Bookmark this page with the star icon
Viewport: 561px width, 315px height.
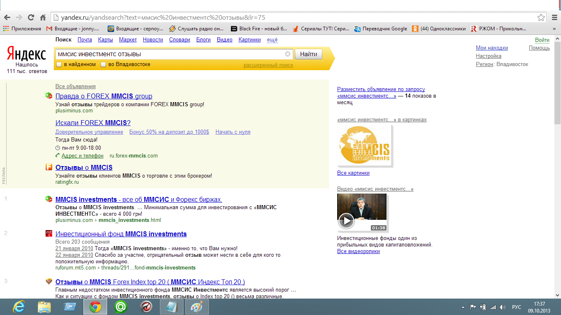pos(541,18)
